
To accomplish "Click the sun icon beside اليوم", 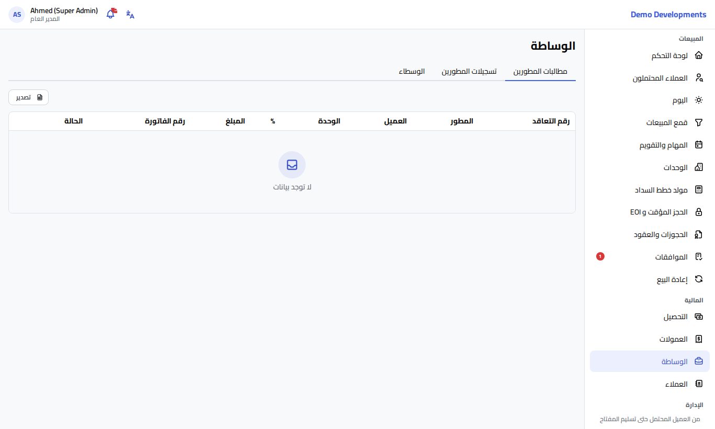I will [698, 100].
